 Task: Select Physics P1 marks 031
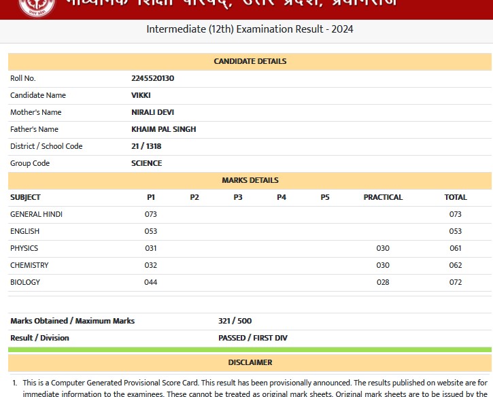tap(151, 248)
